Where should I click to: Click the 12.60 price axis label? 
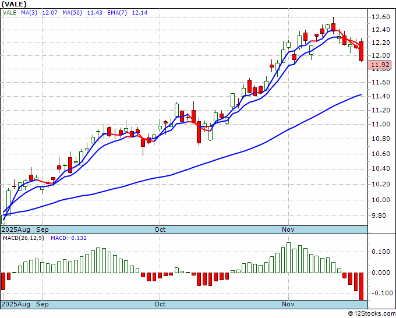click(x=381, y=17)
